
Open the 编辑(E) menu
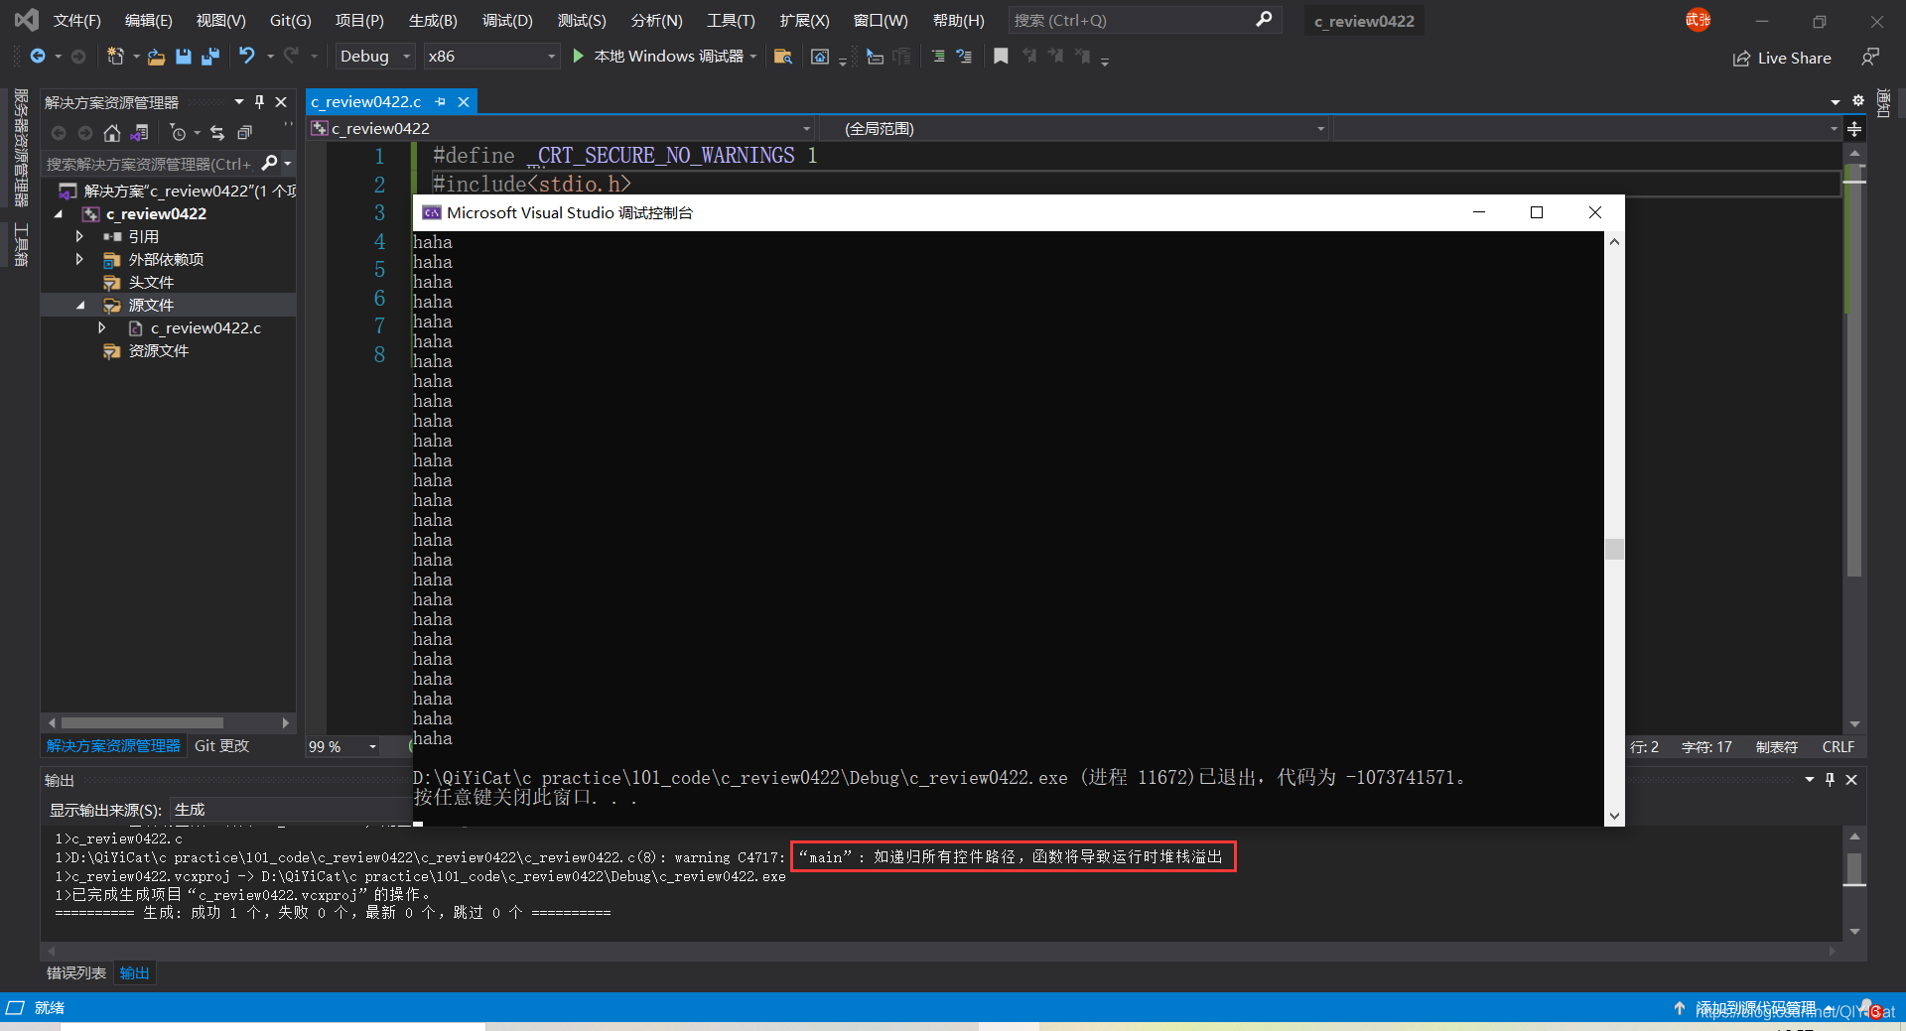coord(149,20)
